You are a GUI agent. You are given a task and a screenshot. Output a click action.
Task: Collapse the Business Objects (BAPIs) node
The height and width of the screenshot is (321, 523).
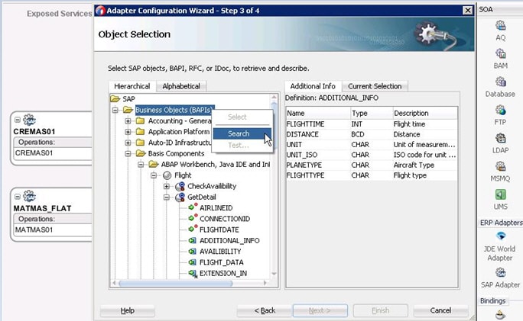[115, 110]
